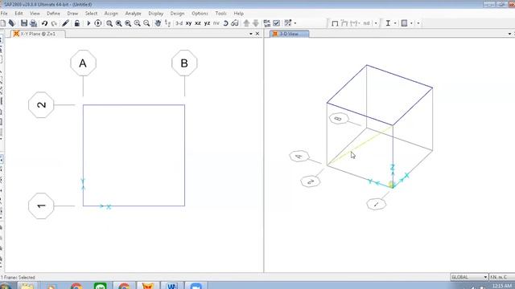Click the Show Deformed Shape icon
Image resolution: width=515 pixels, height=289 pixels.
click(x=344, y=23)
